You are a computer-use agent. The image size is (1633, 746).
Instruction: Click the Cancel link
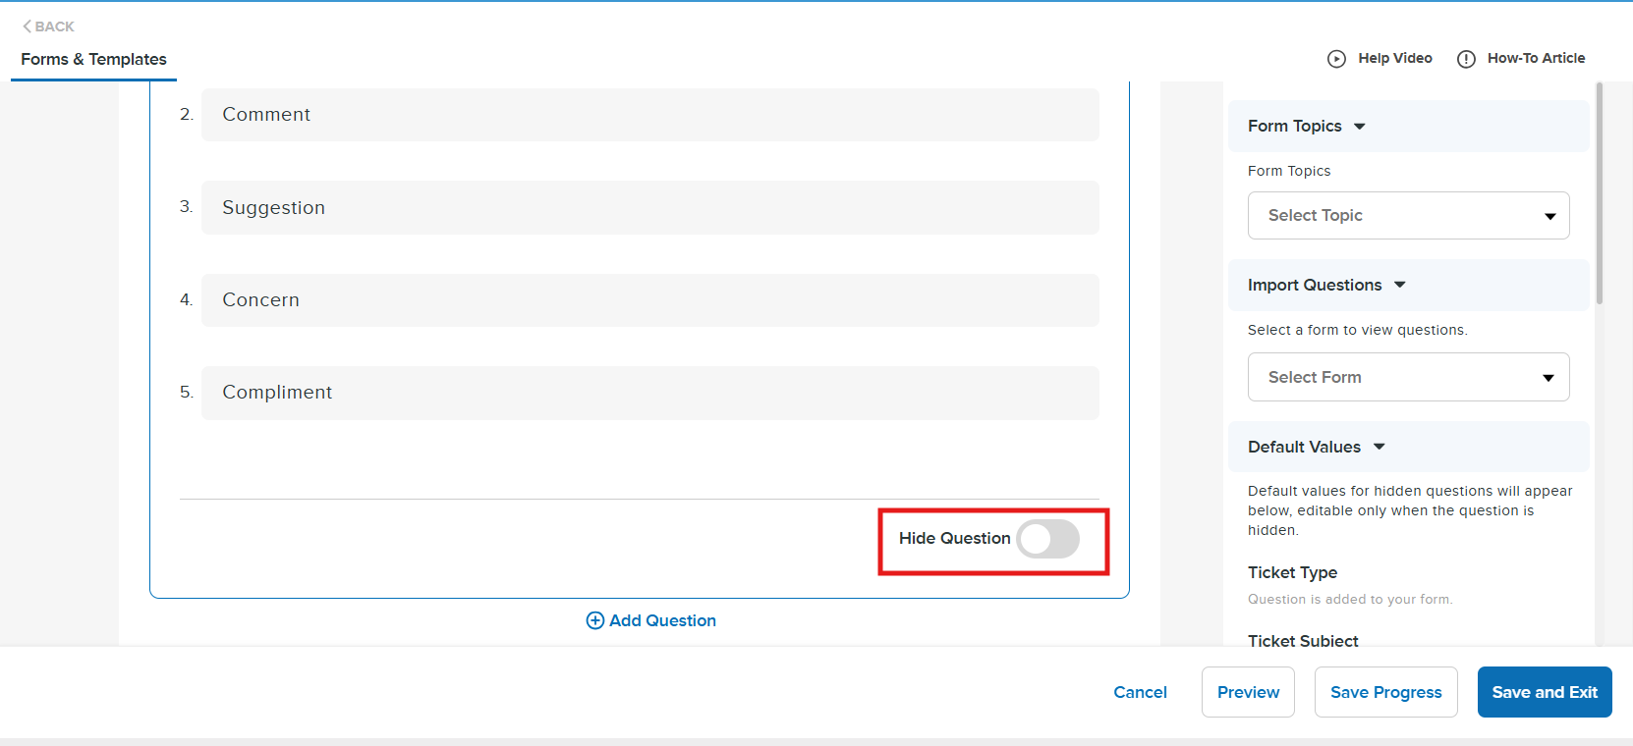pyautogui.click(x=1140, y=692)
